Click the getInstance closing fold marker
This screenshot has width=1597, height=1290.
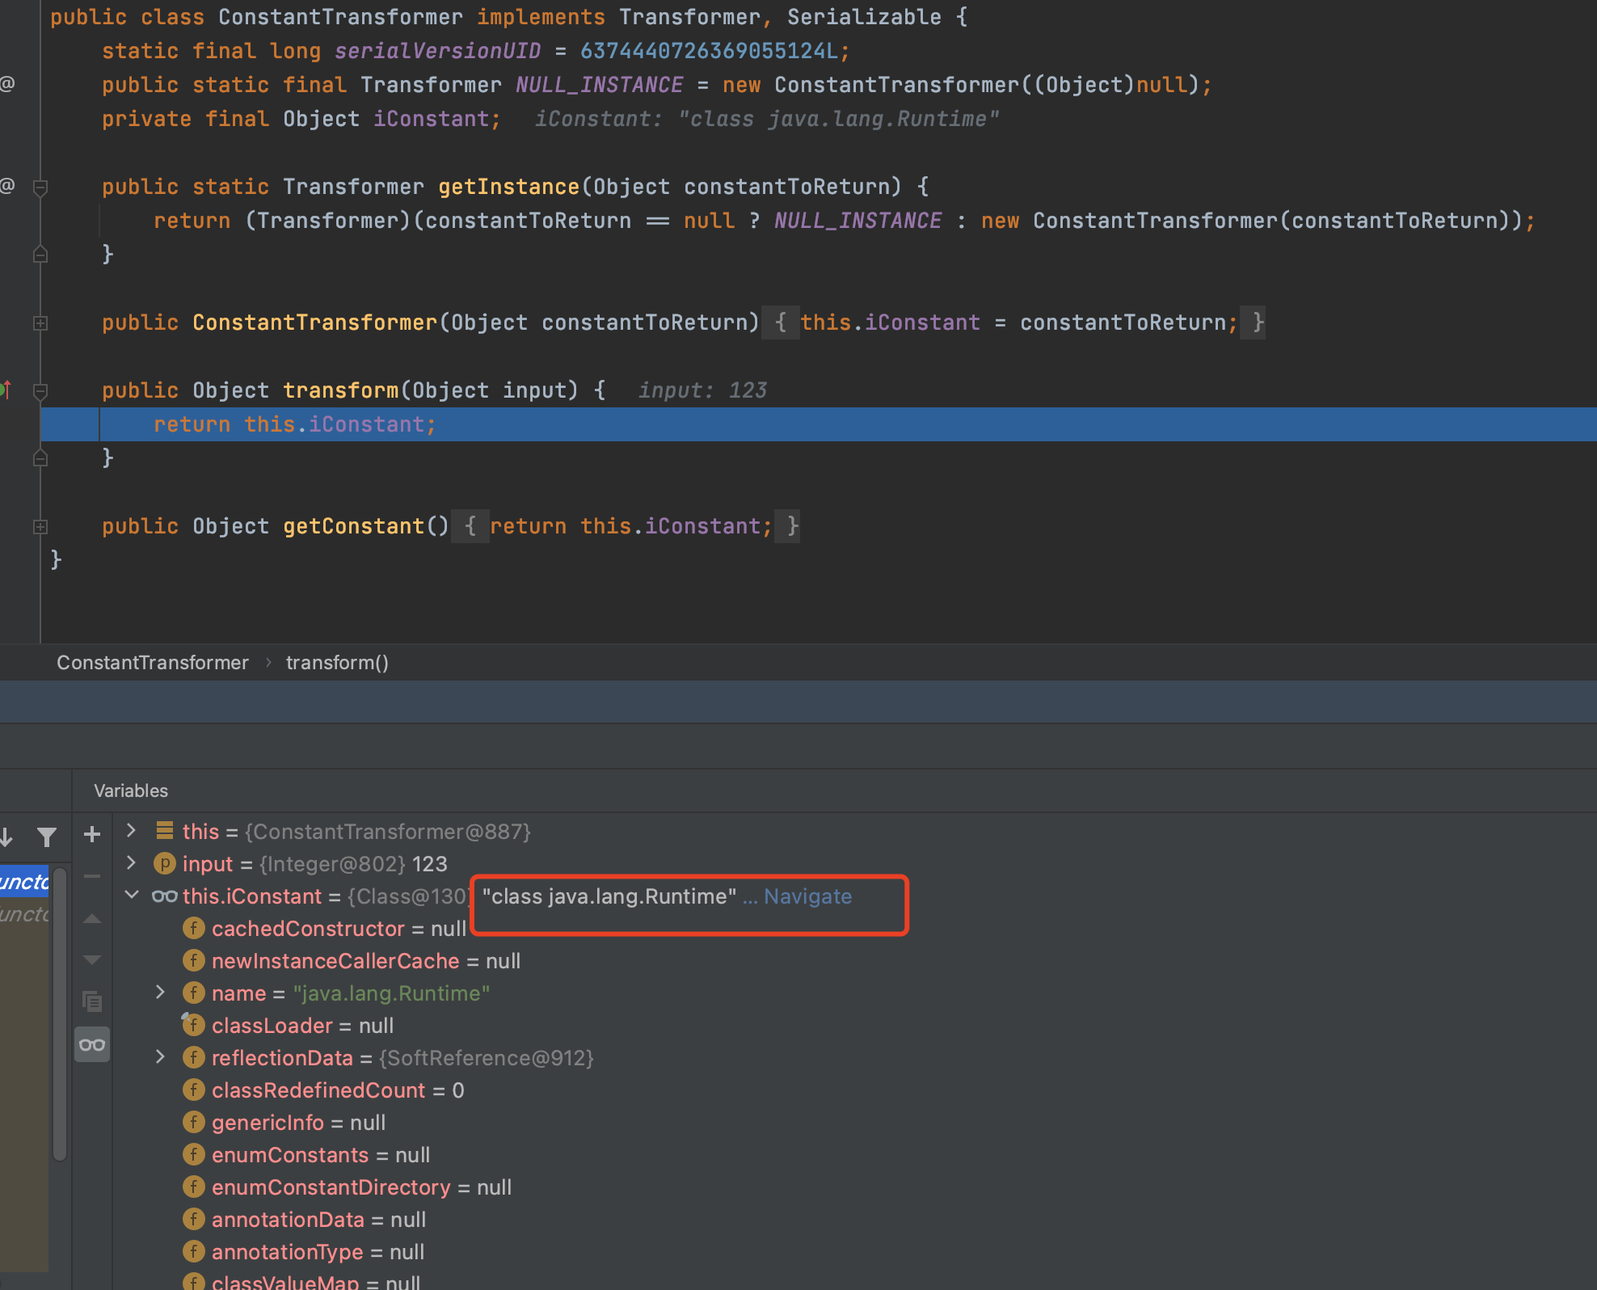click(x=40, y=255)
